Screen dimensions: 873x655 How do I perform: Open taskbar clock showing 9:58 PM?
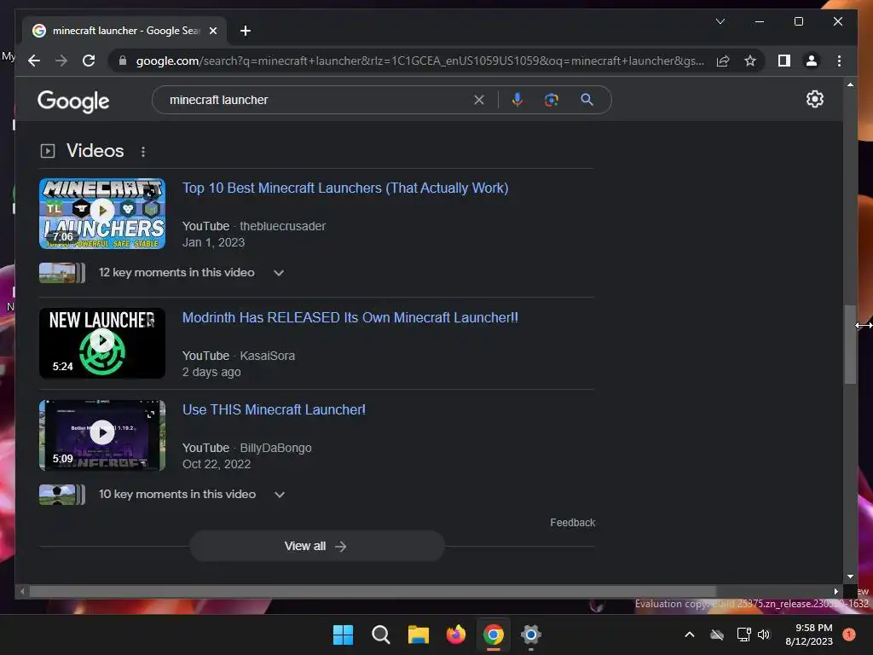pyautogui.click(x=809, y=635)
